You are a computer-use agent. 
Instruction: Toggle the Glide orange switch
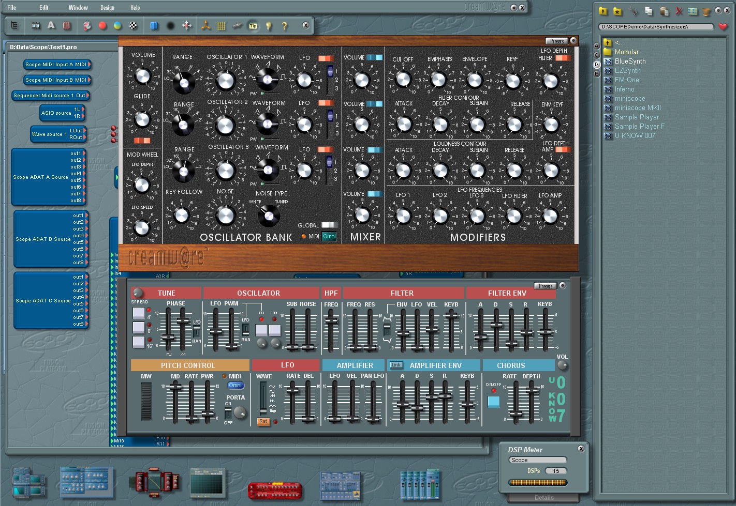coord(142,141)
